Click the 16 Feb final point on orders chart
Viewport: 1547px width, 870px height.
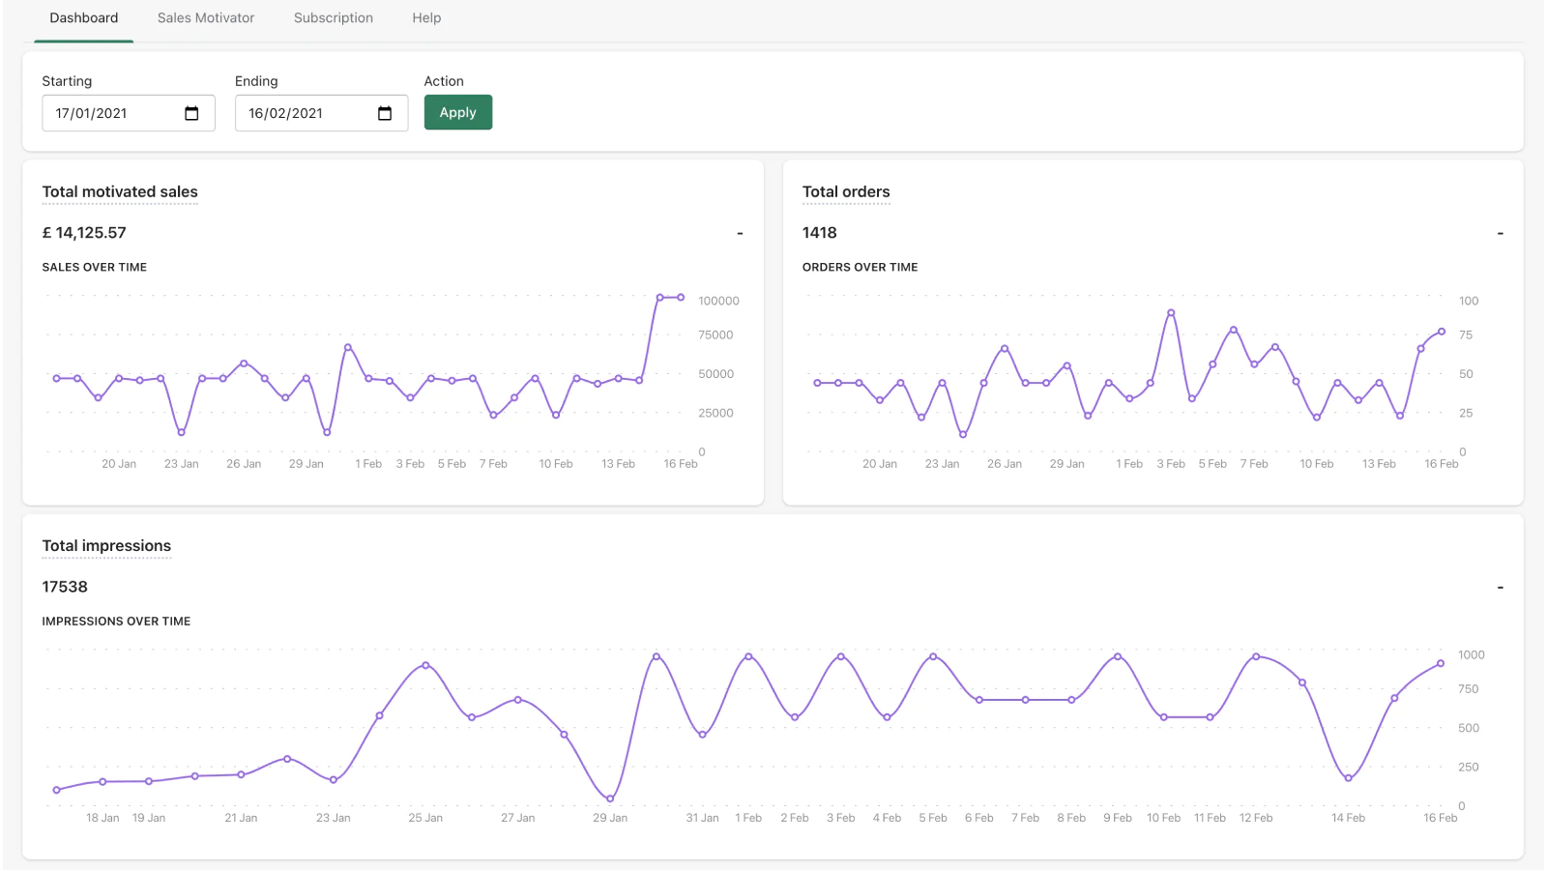click(x=1442, y=332)
